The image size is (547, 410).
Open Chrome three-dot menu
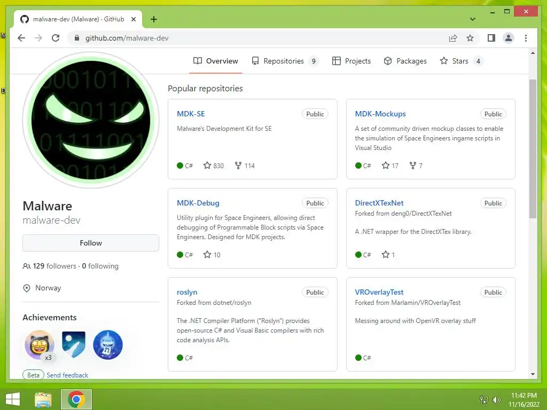coord(526,38)
